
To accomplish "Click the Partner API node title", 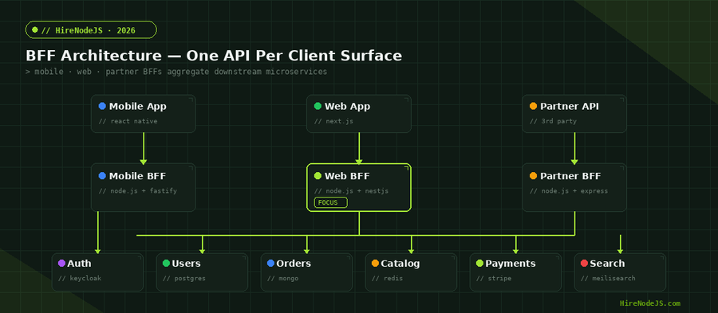I will [570, 107].
